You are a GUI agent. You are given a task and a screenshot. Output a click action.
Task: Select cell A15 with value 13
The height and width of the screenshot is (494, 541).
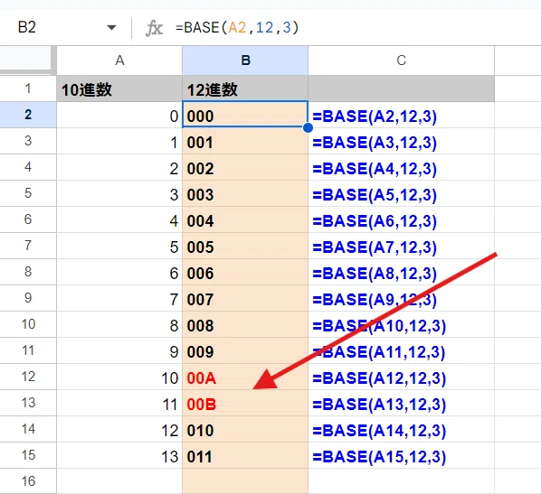119,455
